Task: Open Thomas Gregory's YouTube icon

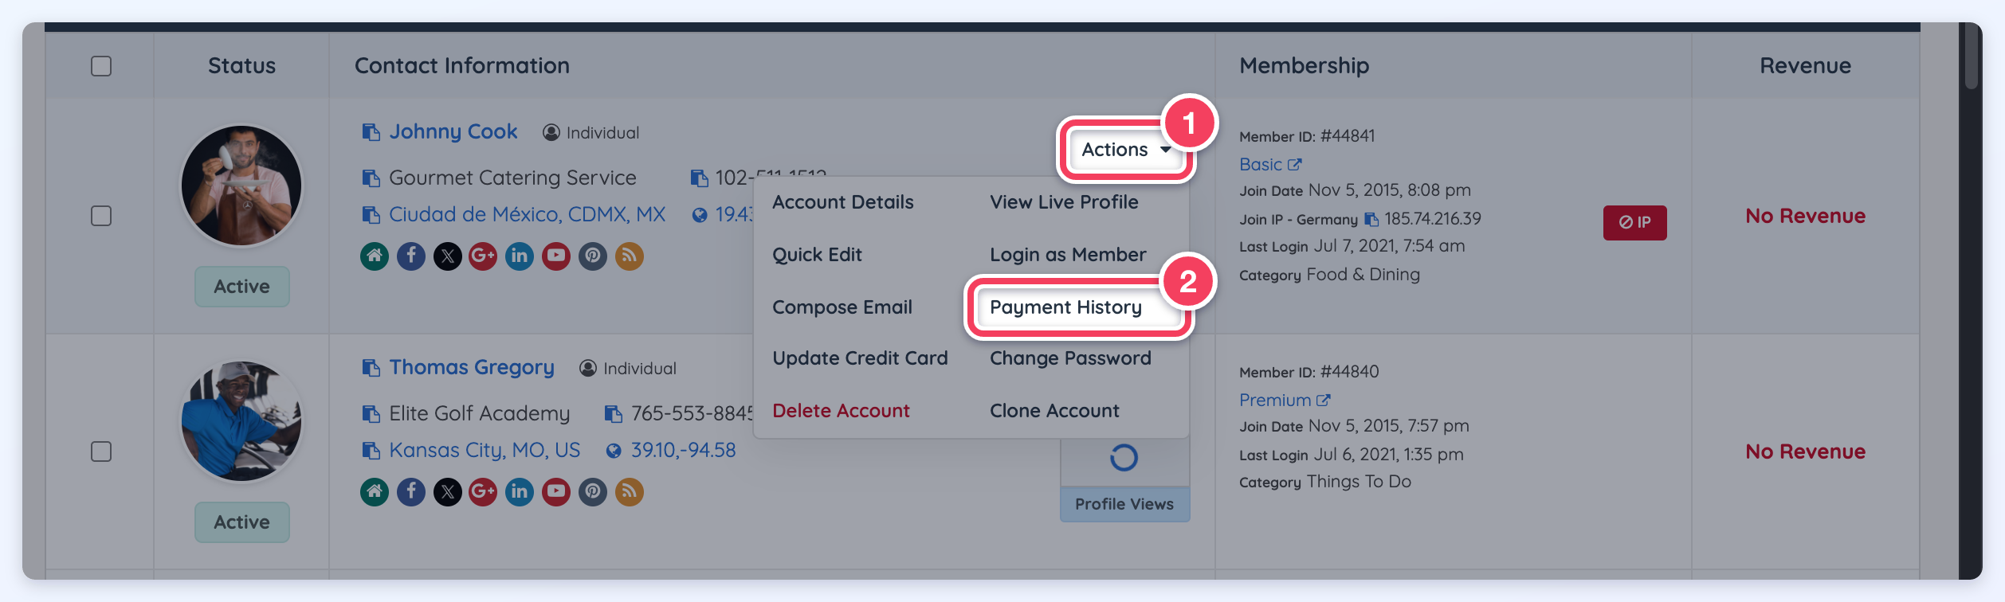Action: (556, 491)
